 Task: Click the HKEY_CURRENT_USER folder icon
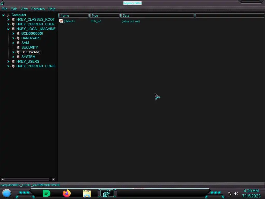[x=13, y=24]
